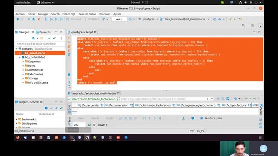This screenshot has height=156, width=278.
Task: Expand the Bookmarks project folder
Action: point(17,119)
